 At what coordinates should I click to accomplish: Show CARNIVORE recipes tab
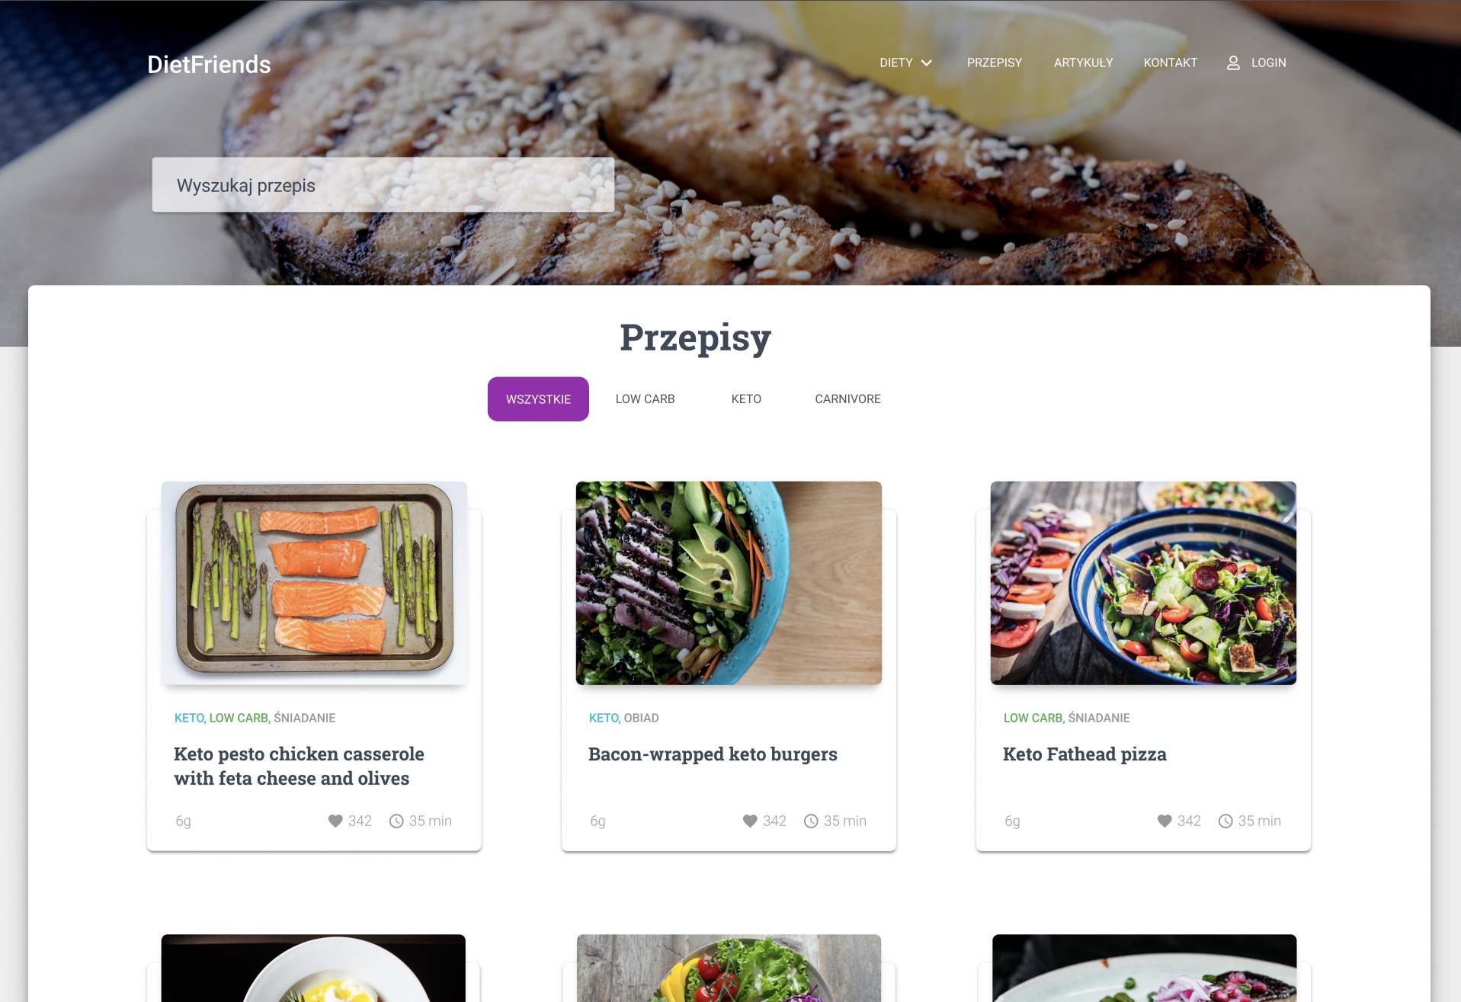(x=847, y=399)
